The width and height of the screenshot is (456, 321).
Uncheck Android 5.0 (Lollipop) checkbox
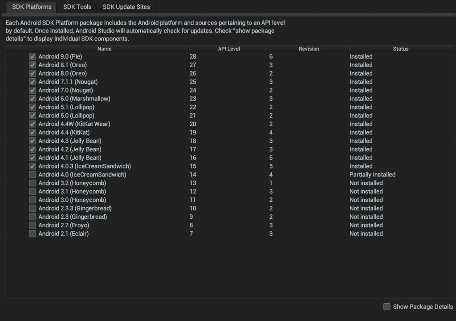click(32, 116)
